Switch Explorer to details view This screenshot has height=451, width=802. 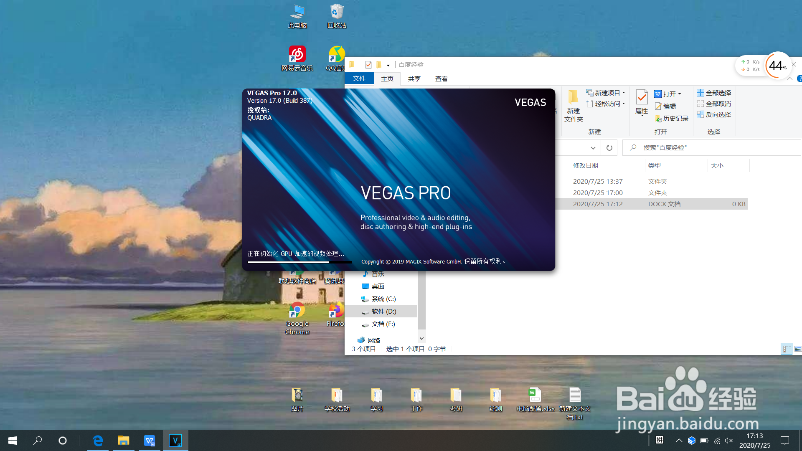(787, 349)
